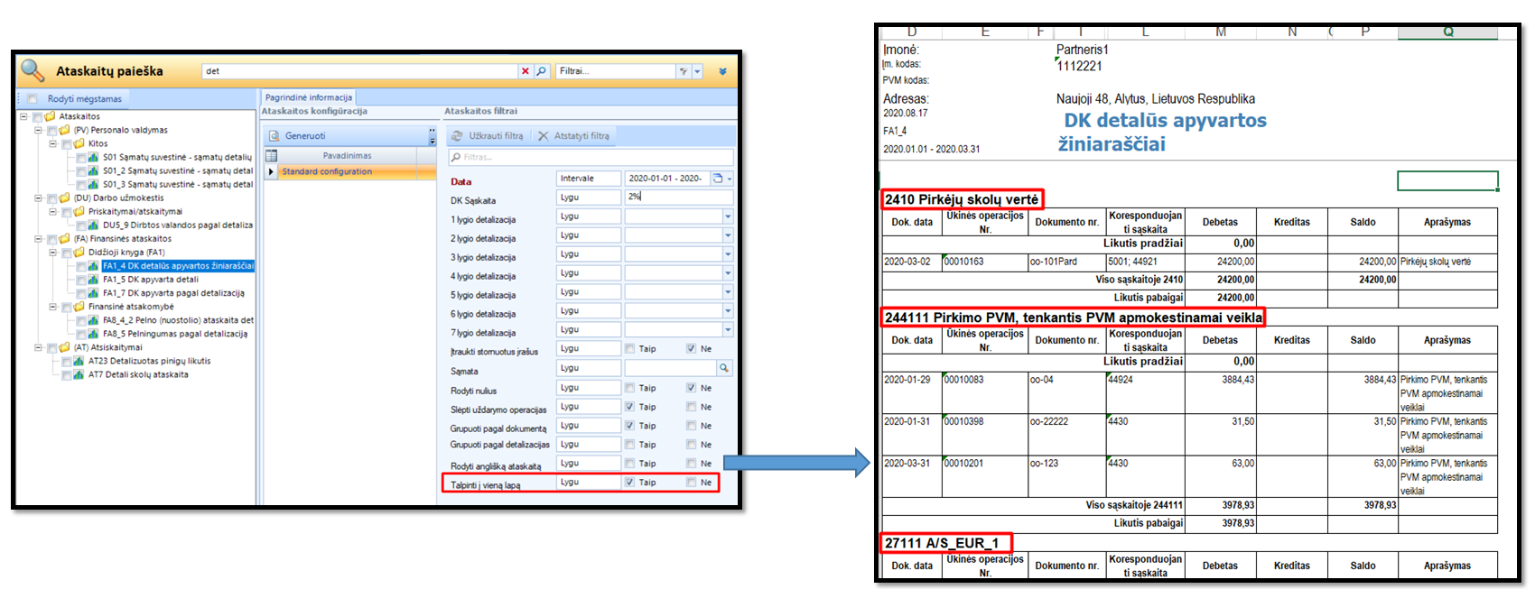Click the table grid icon beside Pavadinimas
This screenshot has height=589, width=1535.
click(271, 155)
